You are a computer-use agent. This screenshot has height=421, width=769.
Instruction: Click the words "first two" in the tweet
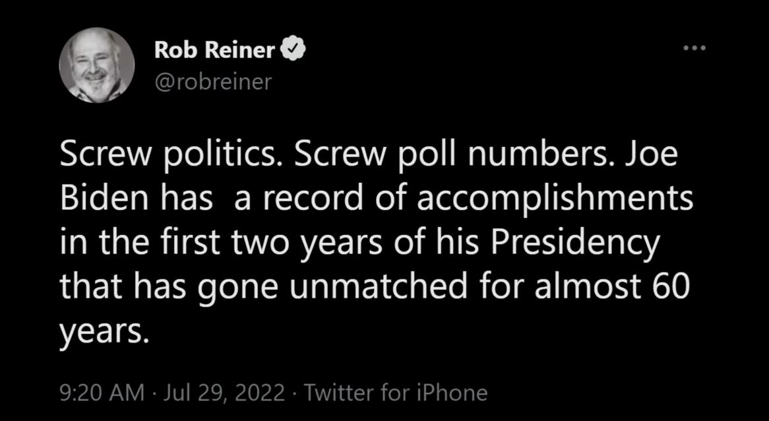[211, 241]
